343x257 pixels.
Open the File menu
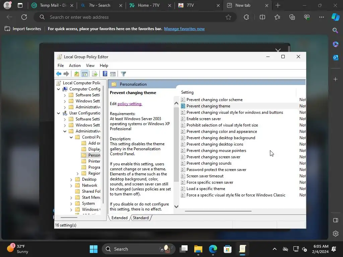click(x=61, y=66)
